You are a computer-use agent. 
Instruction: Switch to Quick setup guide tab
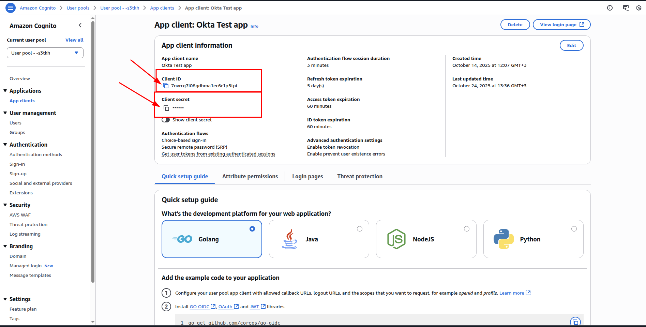(x=185, y=176)
